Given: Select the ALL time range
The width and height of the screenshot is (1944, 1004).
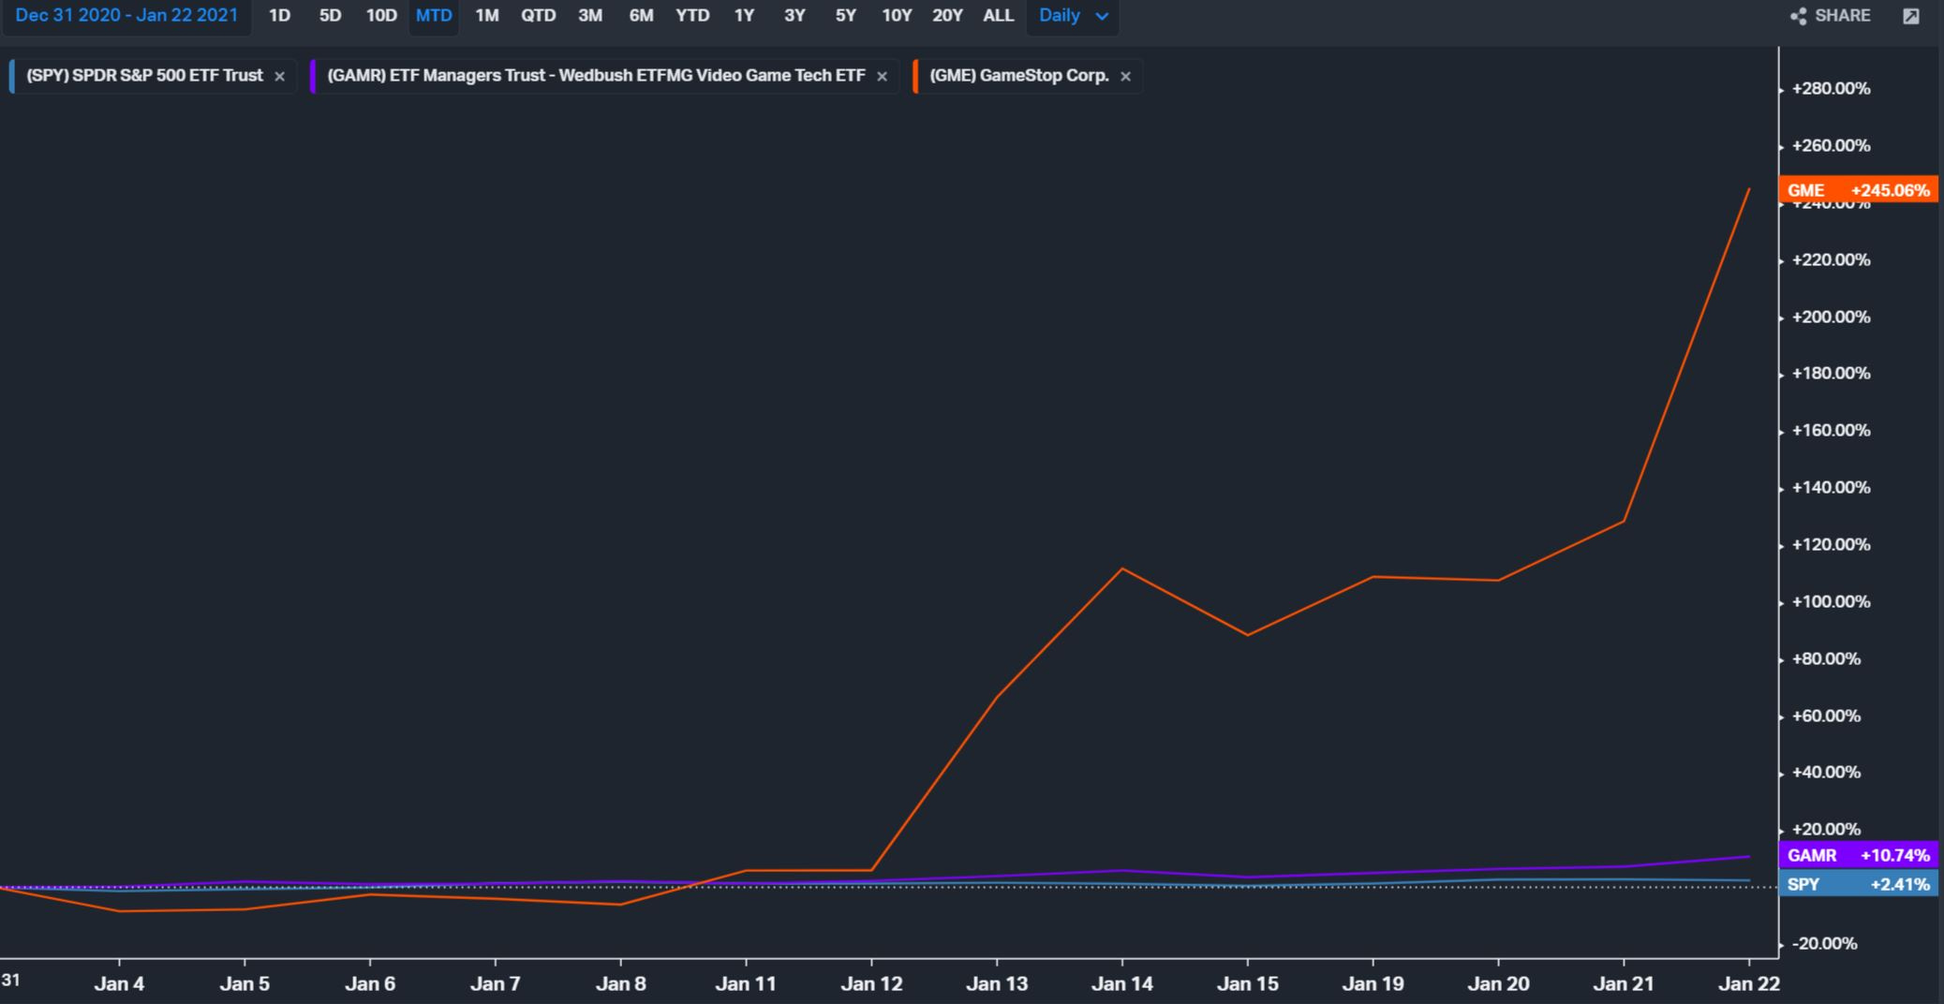Looking at the screenshot, I should point(999,16).
